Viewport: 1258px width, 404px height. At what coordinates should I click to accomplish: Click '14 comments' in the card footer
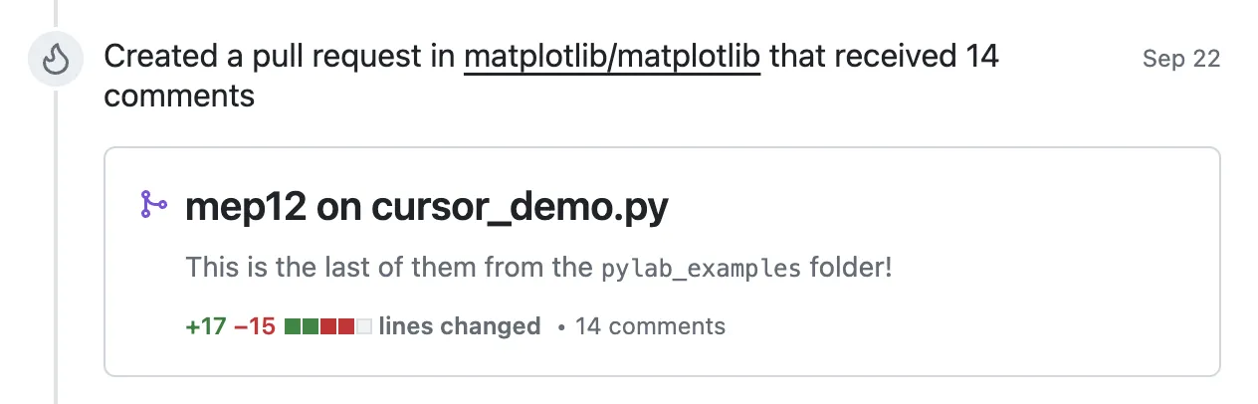point(650,325)
